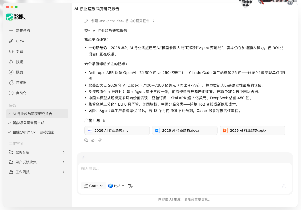This screenshot has height=210, width=301.
Task: Click the Word document file icon
Action: (x=157, y=130)
